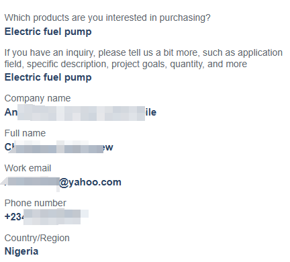Click the blurred phone number digits
Viewport: 290px width, 262px height.
[55, 216]
